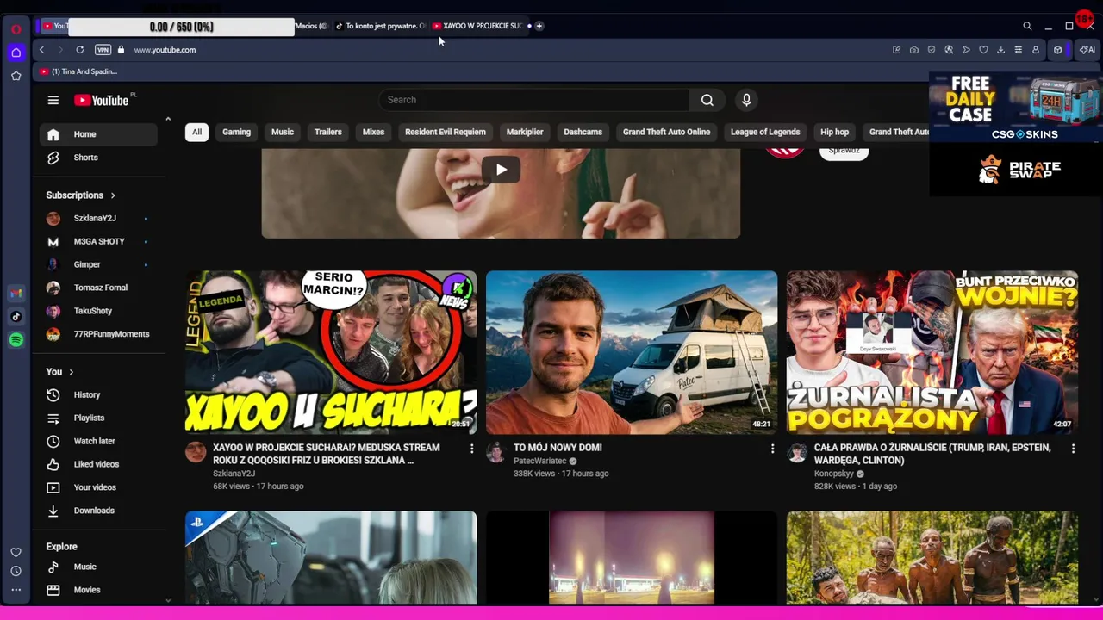Open options menu for XAYOO W PROJEKCIE video
Screen dimensions: 1103x620
click(x=471, y=449)
